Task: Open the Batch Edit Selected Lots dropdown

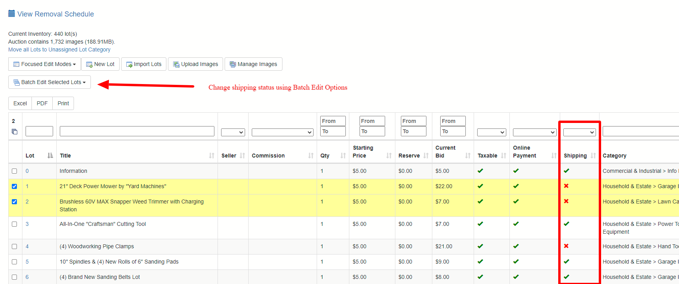Action: tap(50, 82)
